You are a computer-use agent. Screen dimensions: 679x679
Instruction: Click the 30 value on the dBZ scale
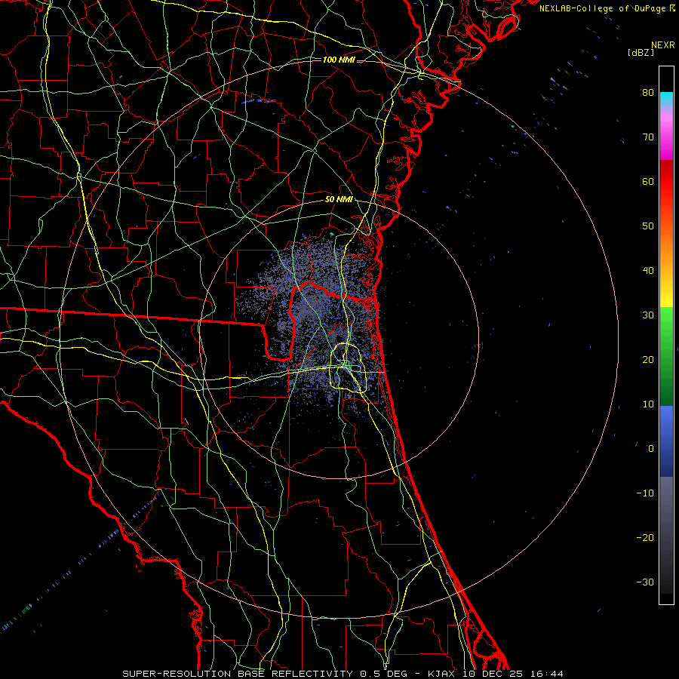[x=648, y=315]
